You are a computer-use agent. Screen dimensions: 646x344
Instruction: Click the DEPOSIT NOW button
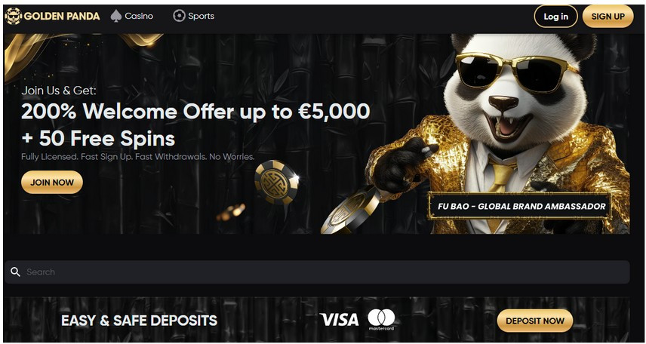pos(535,321)
